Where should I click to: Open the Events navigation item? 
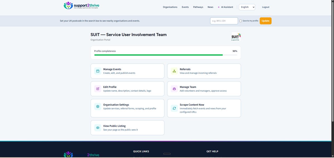pyautogui.click(x=185, y=7)
